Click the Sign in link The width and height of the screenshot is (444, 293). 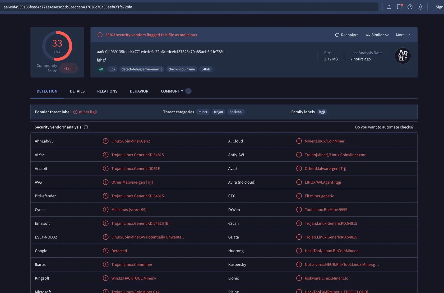440,7
